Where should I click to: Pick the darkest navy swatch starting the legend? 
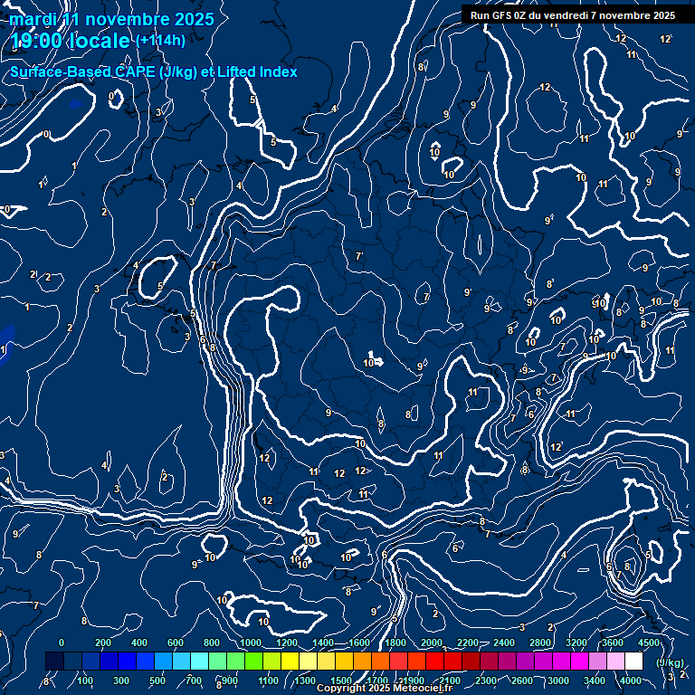54,661
